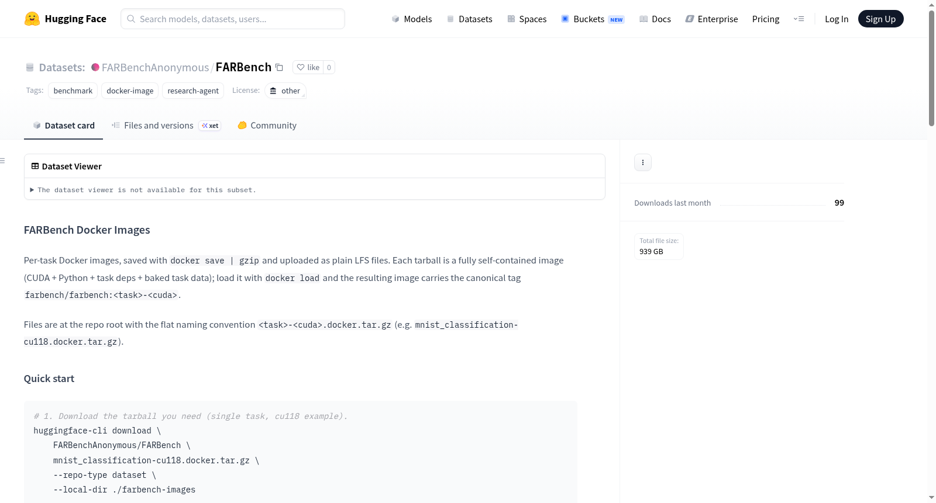The image size is (936, 503).
Task: Toggle the left sidebar outline icon
Action: (2, 161)
